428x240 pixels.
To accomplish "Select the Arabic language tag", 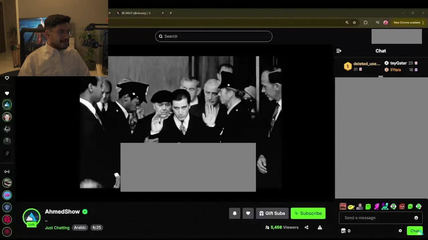I will (x=80, y=228).
